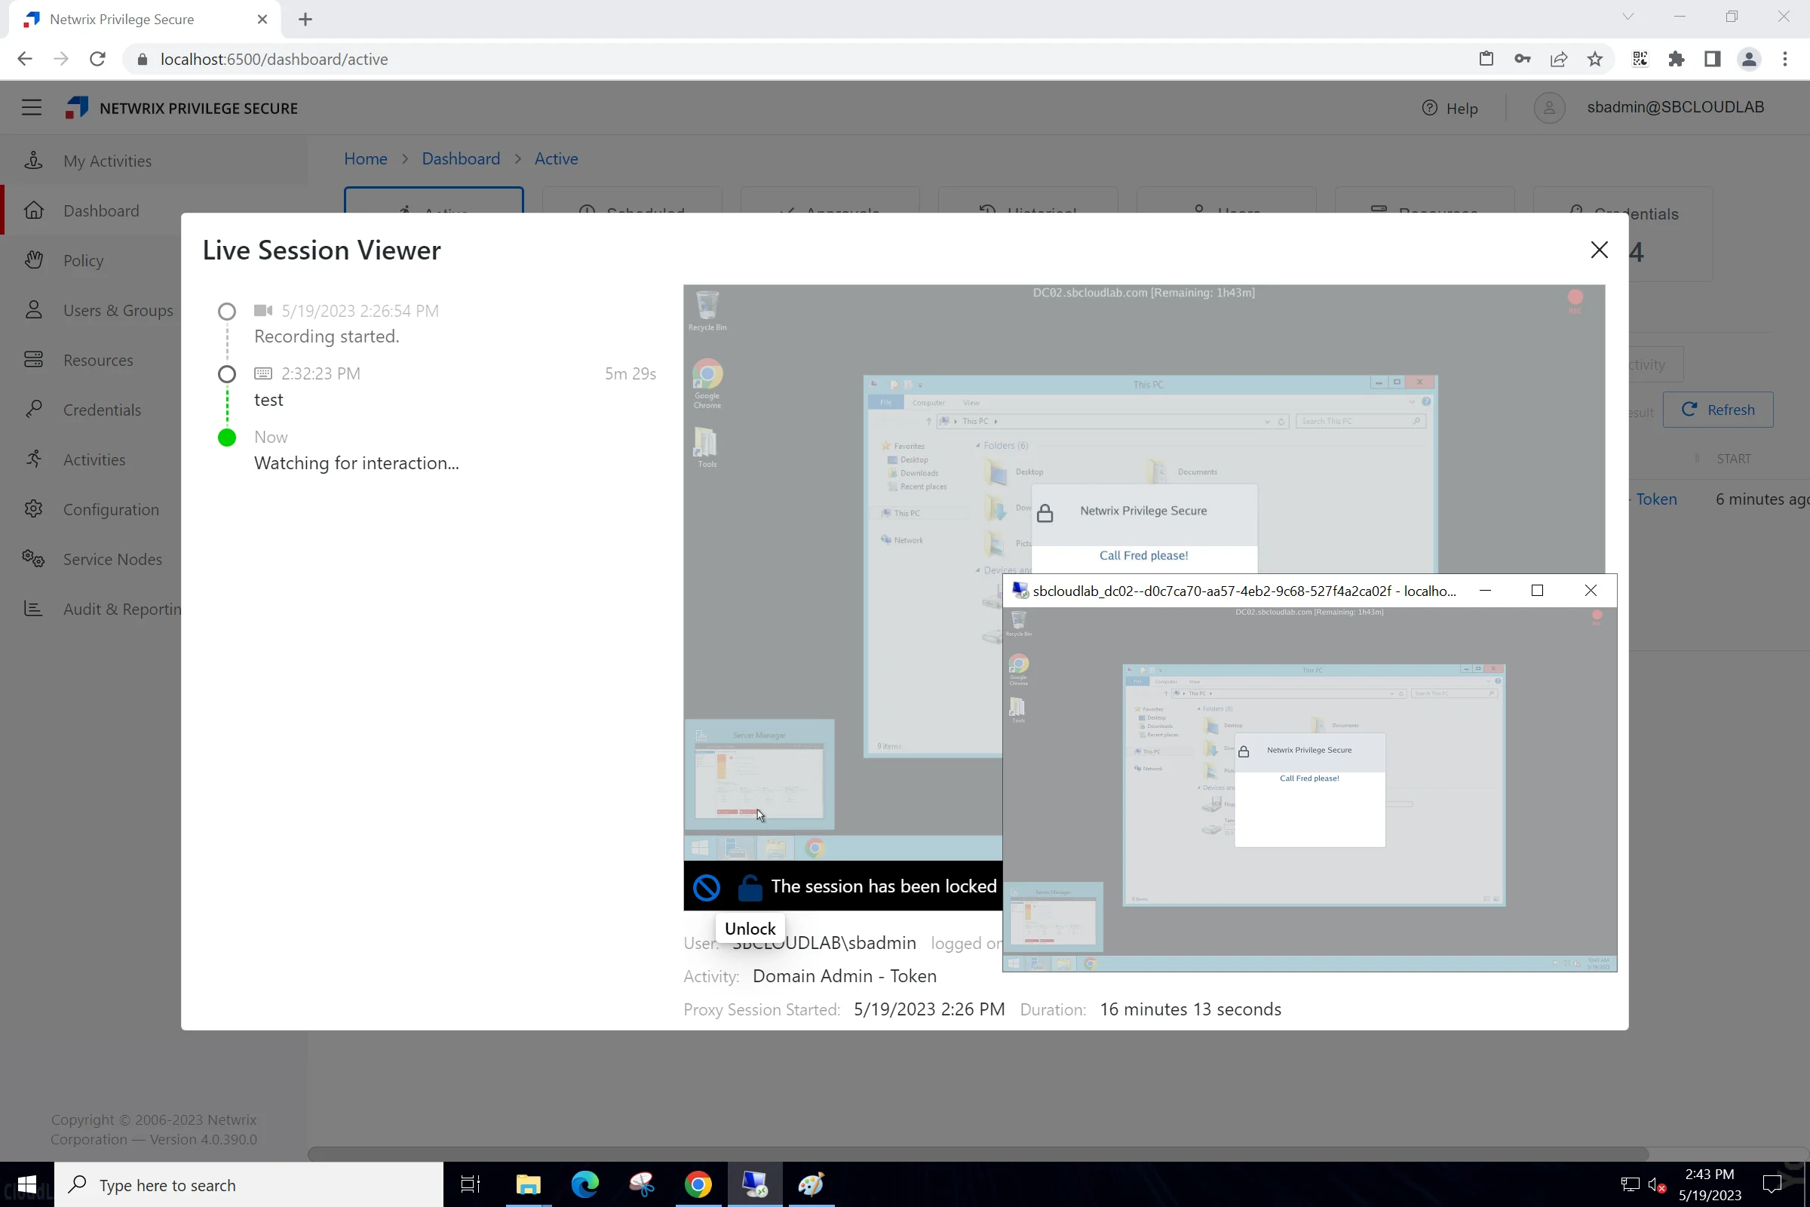
Task: Click the Dashboard breadcrumb link
Action: [460, 158]
